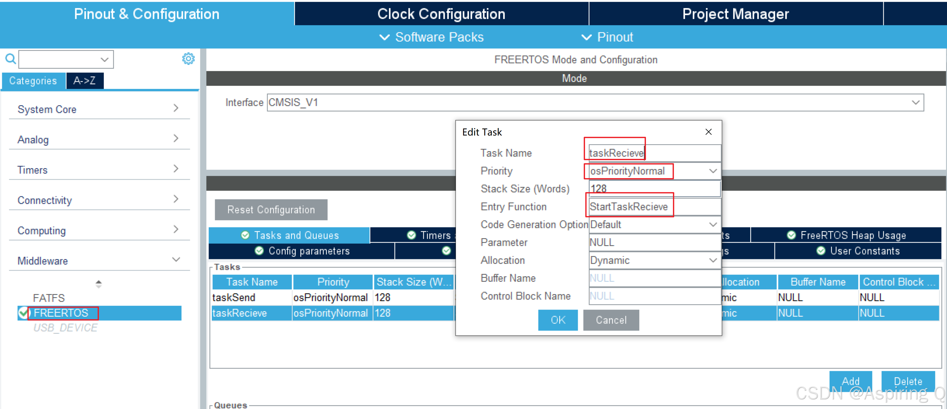Open the settings gear icon

(x=188, y=59)
